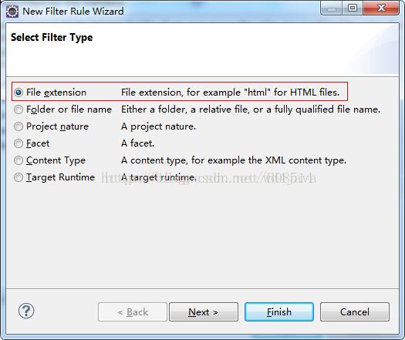The image size is (405, 340).
Task: Open help via the question mark icon
Action: click(26, 311)
